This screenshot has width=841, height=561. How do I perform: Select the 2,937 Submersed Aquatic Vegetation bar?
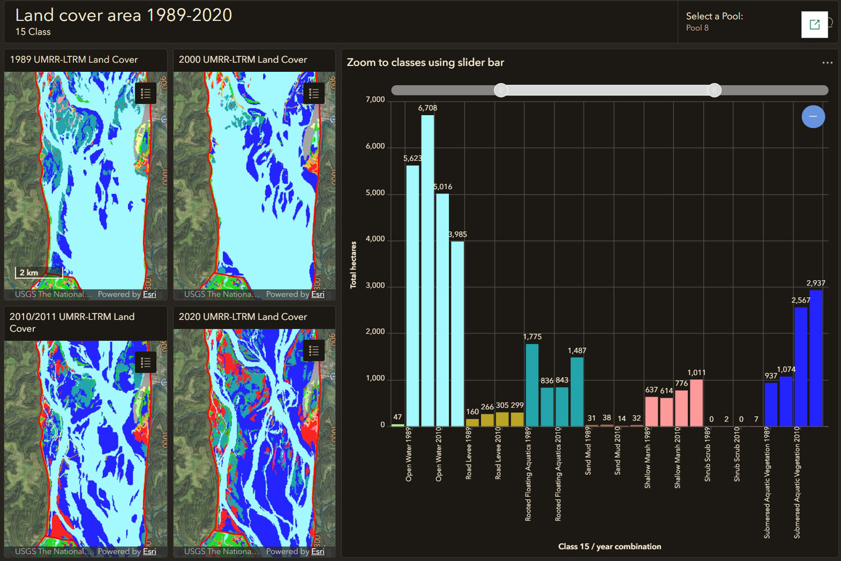816,358
